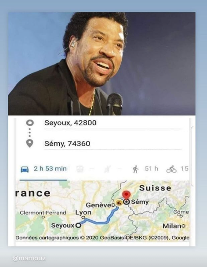The image size is (207, 267).
Task: Select the walking mode icon
Action: 136,169
